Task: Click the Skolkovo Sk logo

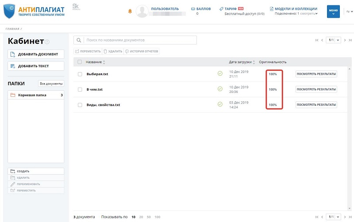Action: tap(76, 7)
